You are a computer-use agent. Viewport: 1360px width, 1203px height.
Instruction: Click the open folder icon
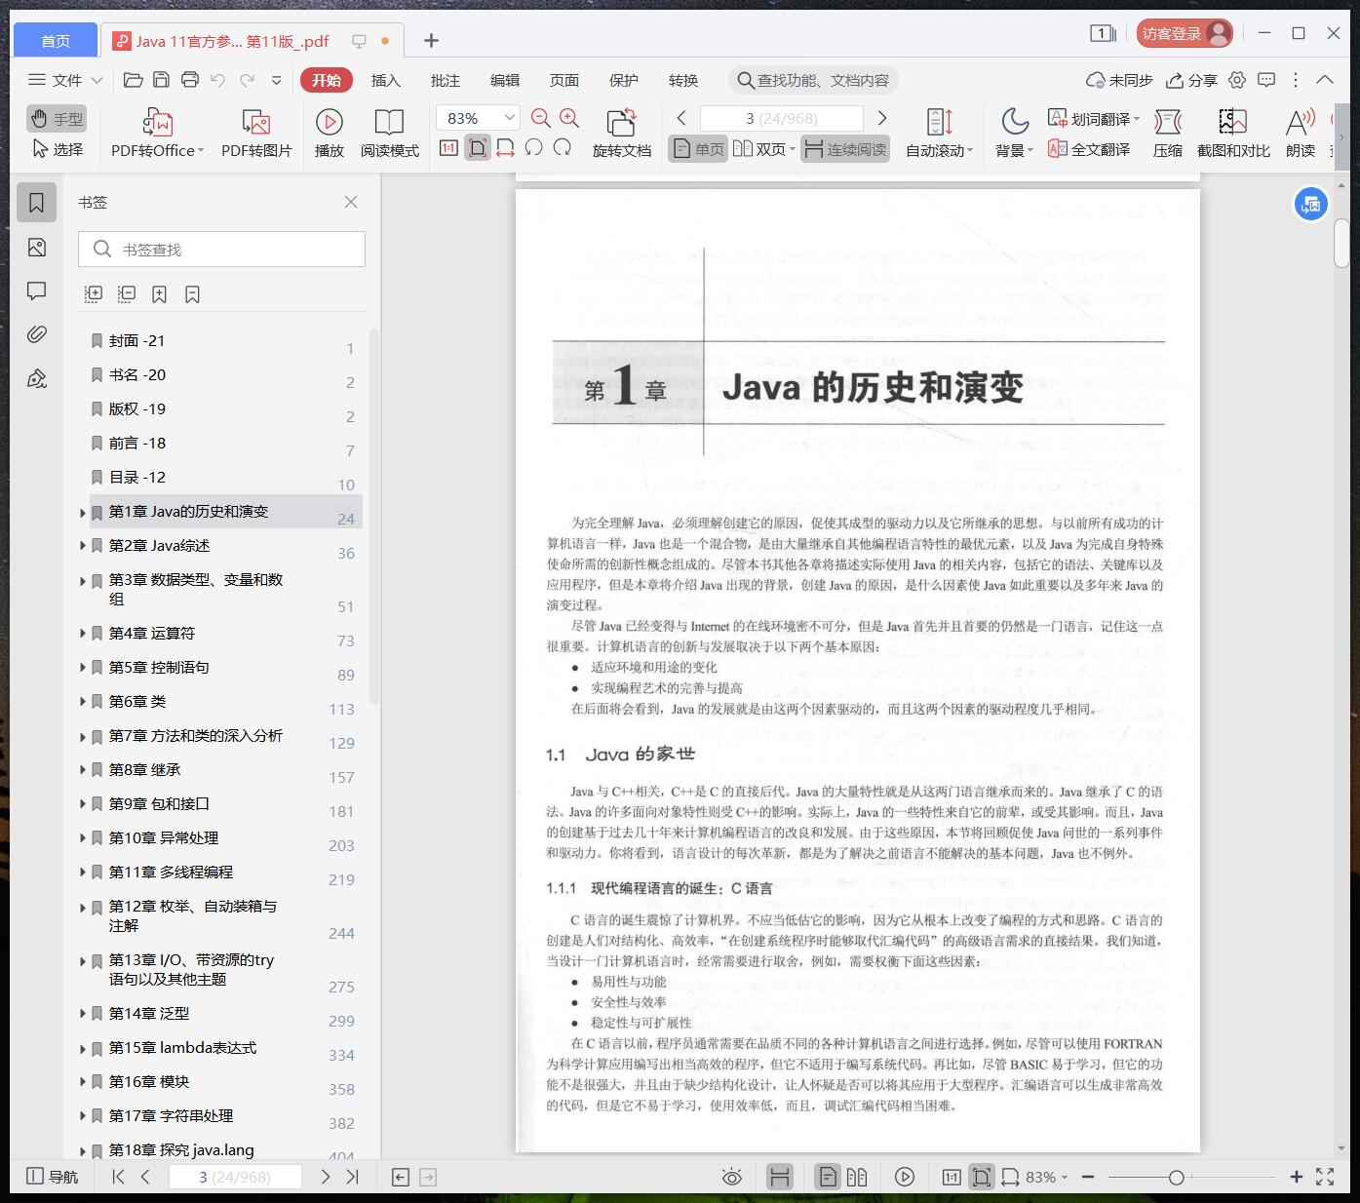134,80
